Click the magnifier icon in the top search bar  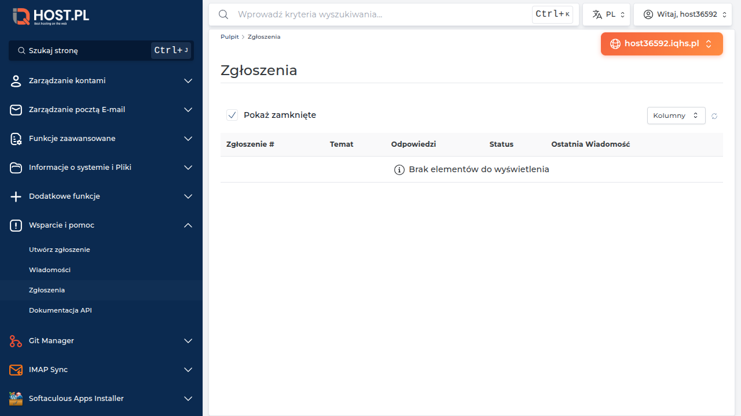[x=223, y=14]
